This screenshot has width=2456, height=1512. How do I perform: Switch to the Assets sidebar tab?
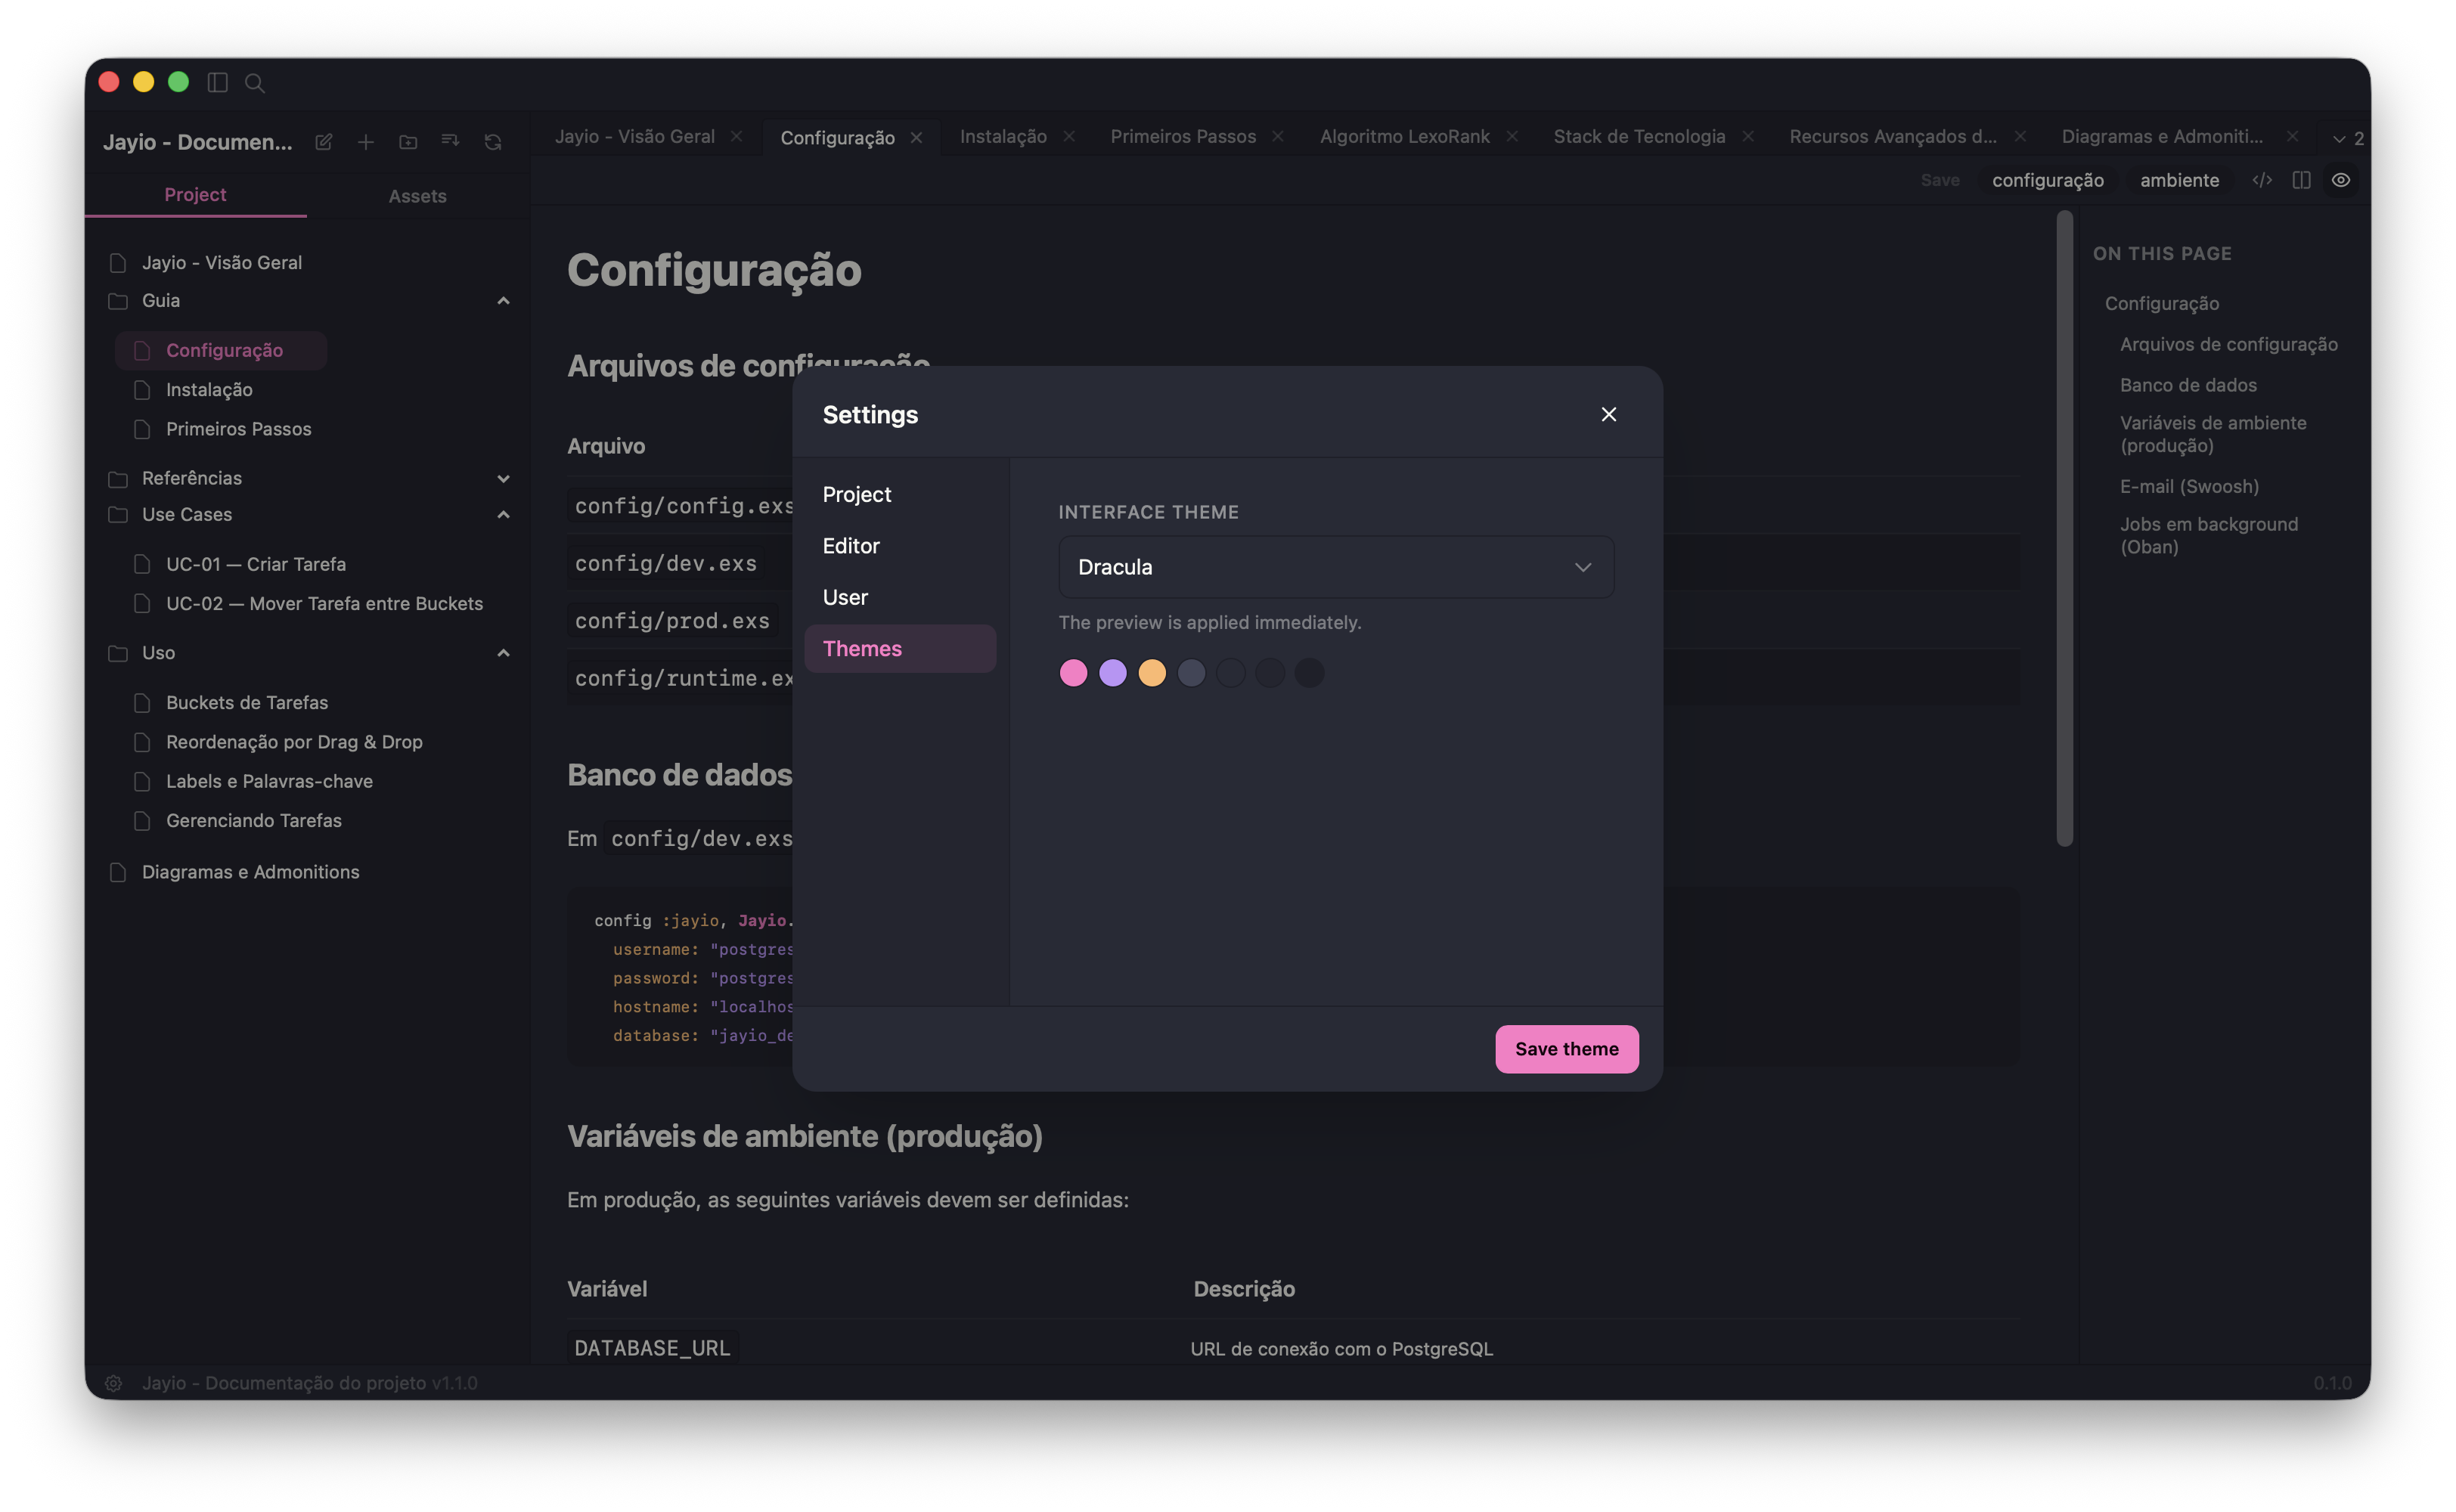point(417,196)
